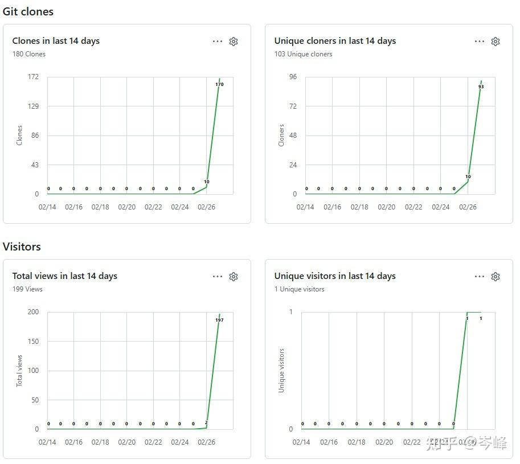Click the 200 axis label on views chart
The width and height of the screenshot is (520, 464).
33,312
